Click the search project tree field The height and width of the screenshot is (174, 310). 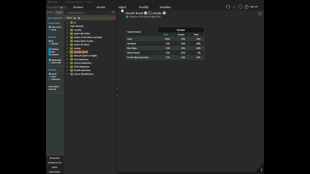click(89, 13)
